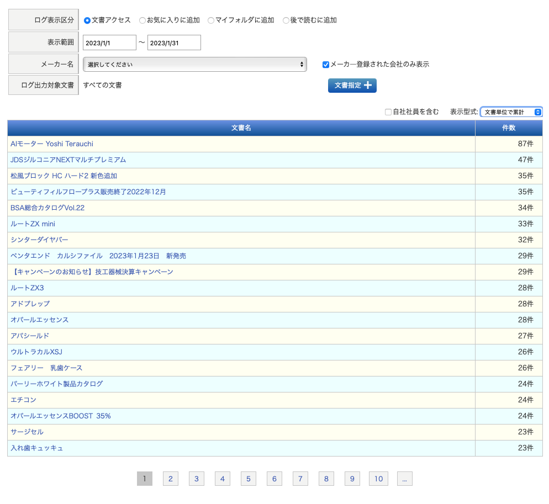The height and width of the screenshot is (504, 549).
Task: Click the 文書指定 plus button
Action: (x=352, y=86)
